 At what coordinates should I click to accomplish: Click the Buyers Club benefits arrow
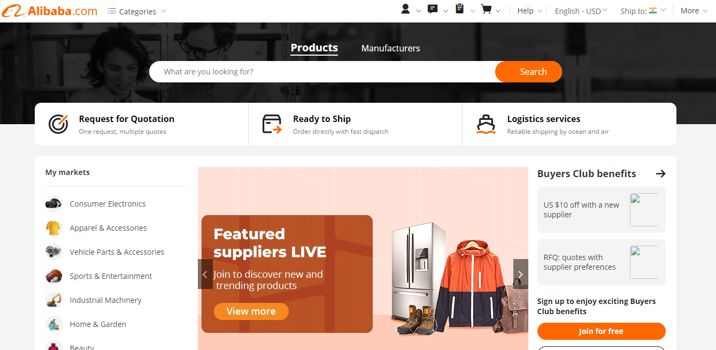(x=660, y=173)
